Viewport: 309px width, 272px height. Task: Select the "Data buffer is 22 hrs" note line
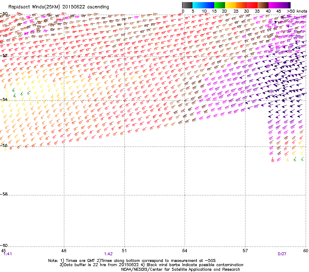point(151,265)
